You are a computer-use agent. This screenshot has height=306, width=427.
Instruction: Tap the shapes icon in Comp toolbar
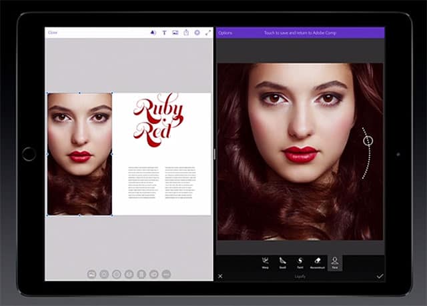click(153, 32)
